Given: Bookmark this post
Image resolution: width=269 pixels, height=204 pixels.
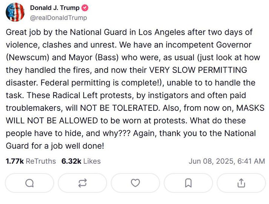Looking at the screenshot, I should coord(188,183).
